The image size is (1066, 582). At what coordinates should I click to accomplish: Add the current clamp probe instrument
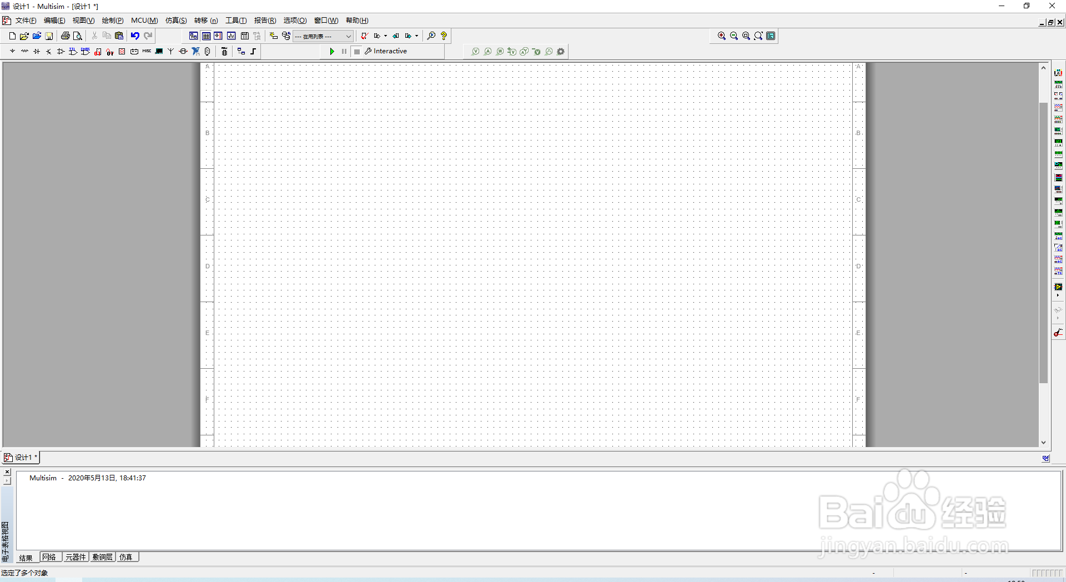1058,333
